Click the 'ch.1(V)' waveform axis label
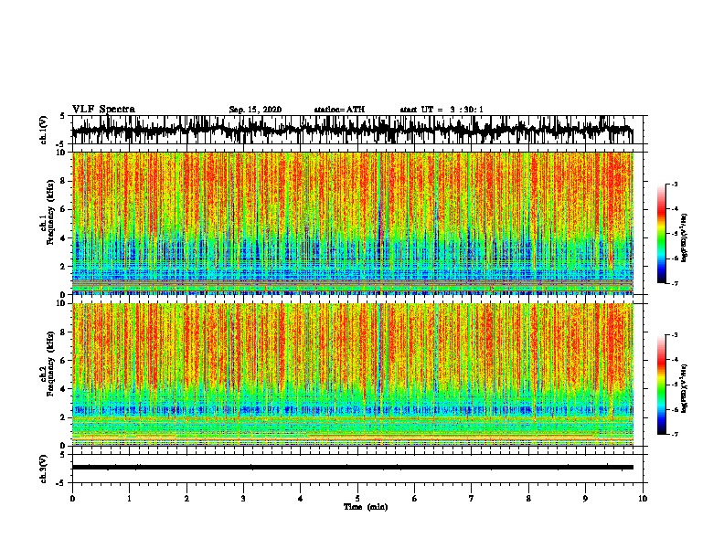 [x=44, y=130]
